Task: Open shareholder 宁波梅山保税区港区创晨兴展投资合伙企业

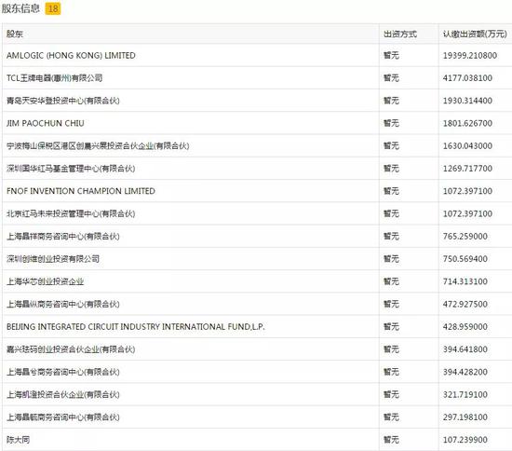Action: point(98,145)
